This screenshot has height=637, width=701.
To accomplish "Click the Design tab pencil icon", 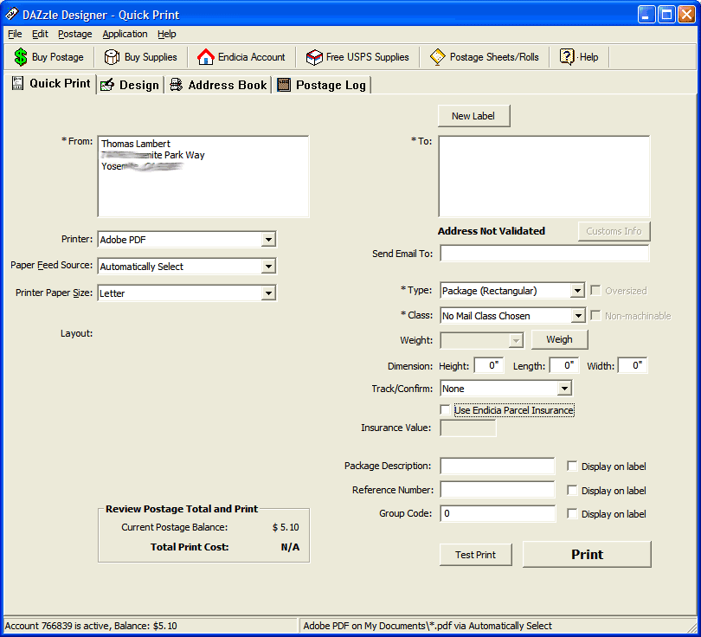I will click(x=107, y=85).
